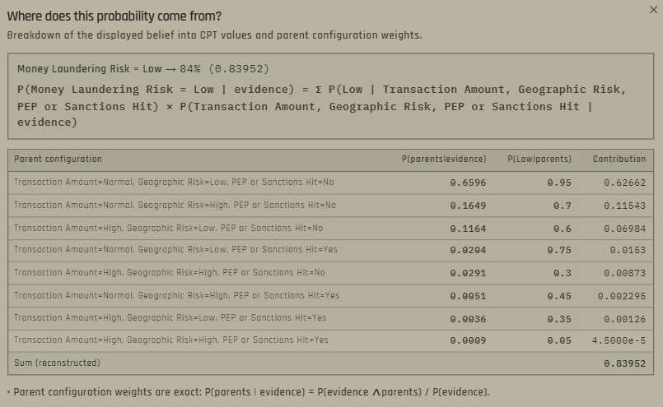Click the Parent configuration column header
The image size is (663, 407).
58,160
